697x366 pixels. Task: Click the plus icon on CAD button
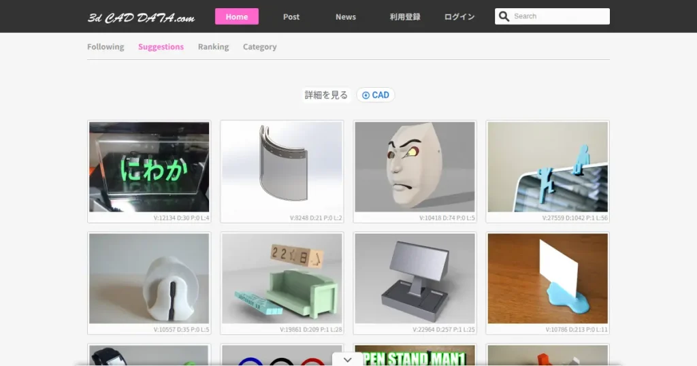[x=366, y=95]
